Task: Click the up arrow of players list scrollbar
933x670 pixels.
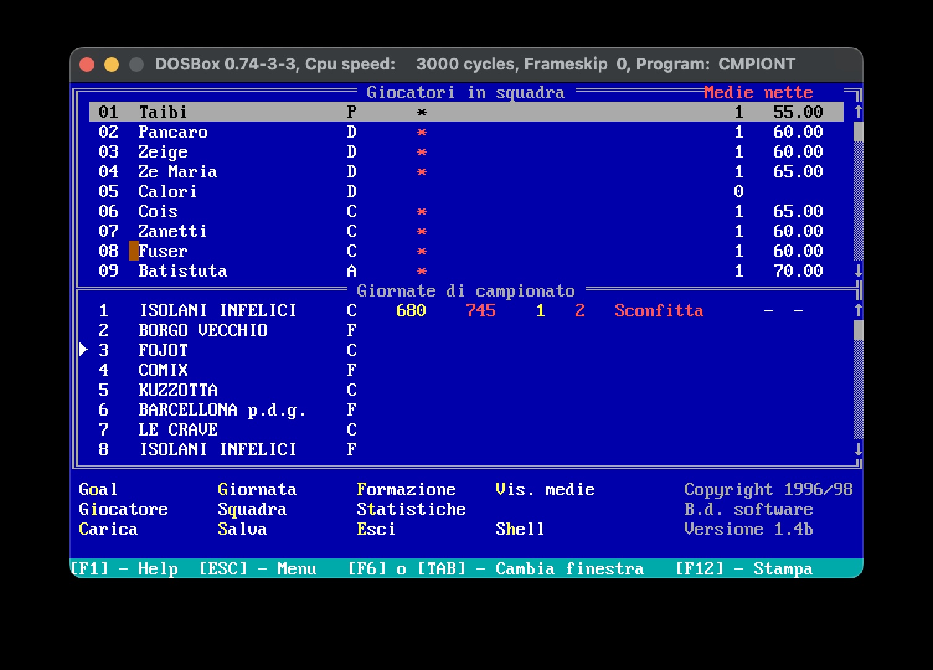Action: point(858,112)
